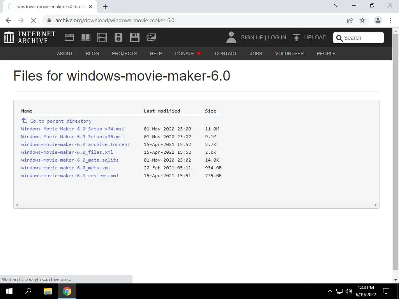Open Chrome profile avatar

click(x=378, y=20)
